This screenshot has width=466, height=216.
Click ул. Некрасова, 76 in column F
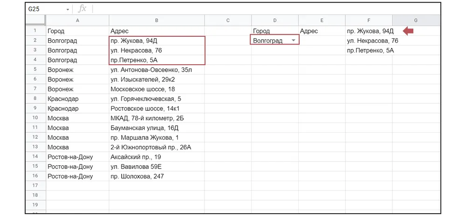tap(372, 40)
